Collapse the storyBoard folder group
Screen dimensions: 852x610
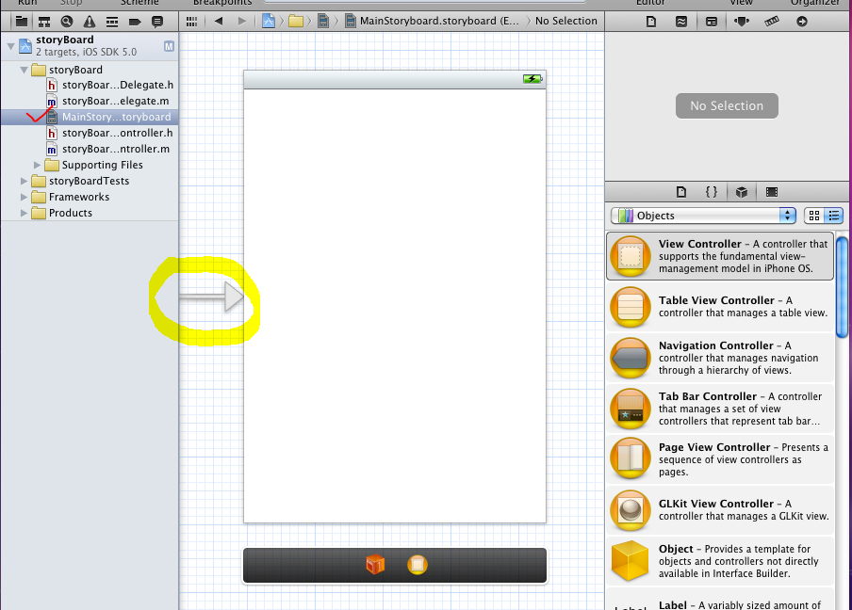coord(24,70)
